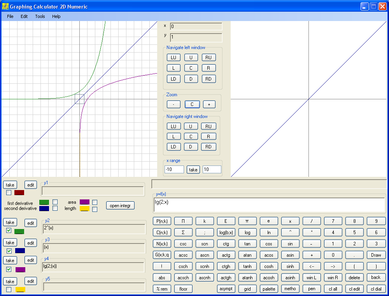
Task: Click the factorial ! key
Action: click(162, 266)
